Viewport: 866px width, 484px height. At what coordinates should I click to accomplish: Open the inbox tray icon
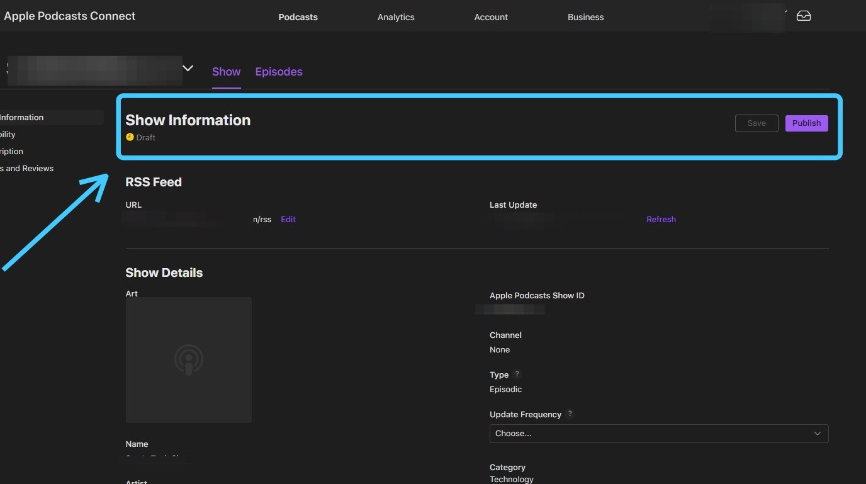pos(804,16)
